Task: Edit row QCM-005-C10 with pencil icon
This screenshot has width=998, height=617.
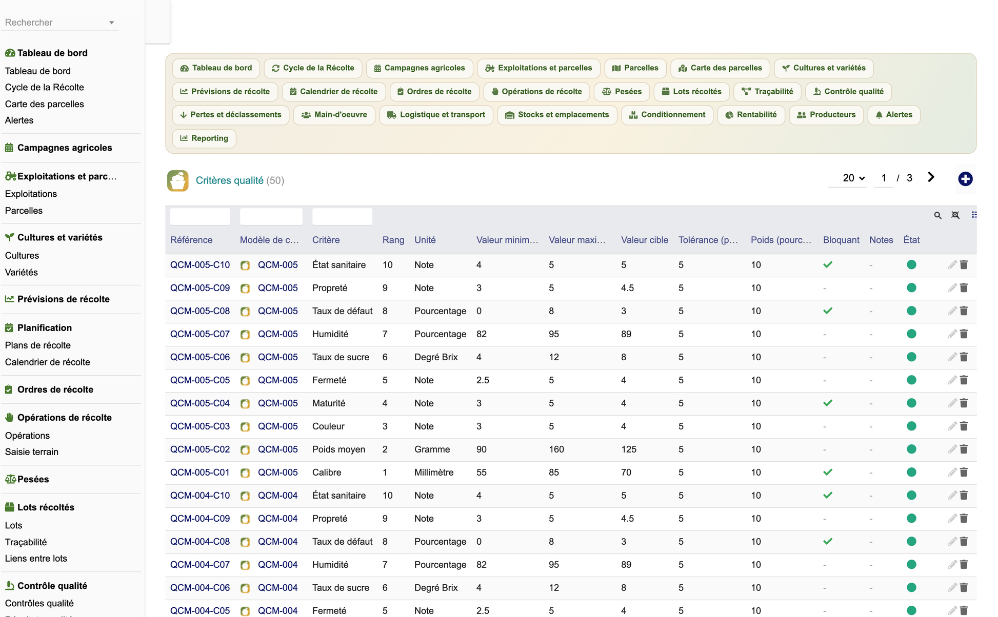Action: pyautogui.click(x=952, y=265)
